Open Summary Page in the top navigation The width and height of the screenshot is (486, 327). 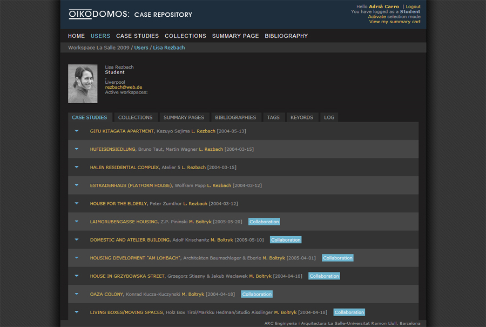pyautogui.click(x=235, y=36)
